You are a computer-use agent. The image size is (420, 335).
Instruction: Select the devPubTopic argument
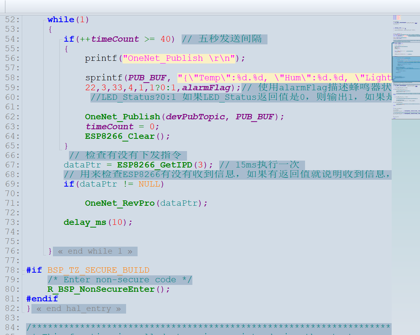(195, 117)
